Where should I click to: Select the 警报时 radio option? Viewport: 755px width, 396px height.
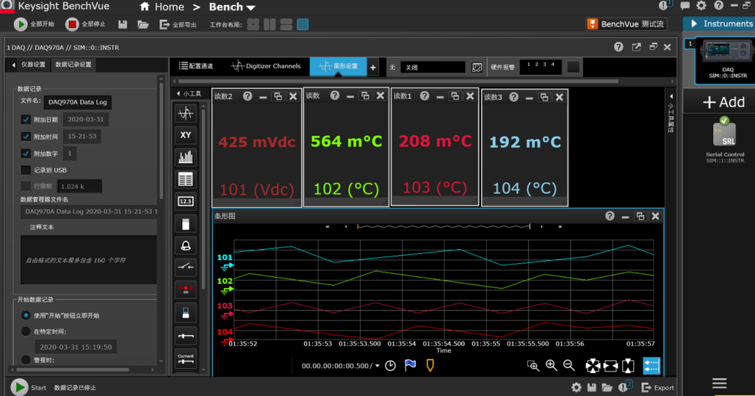pos(26,360)
